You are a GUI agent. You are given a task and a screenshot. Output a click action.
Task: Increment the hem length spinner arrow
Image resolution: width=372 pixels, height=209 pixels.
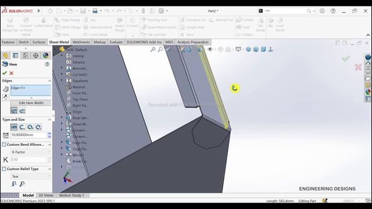(x=49, y=134)
